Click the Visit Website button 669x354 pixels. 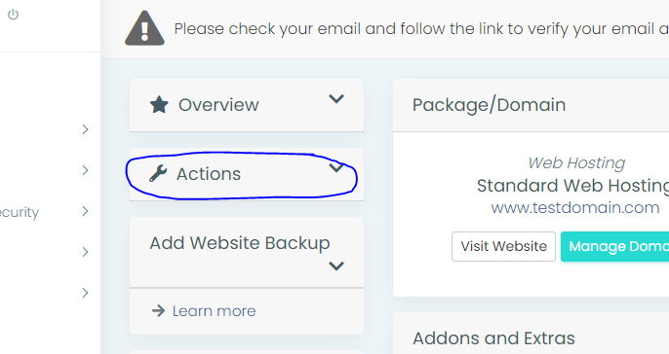[x=503, y=246]
